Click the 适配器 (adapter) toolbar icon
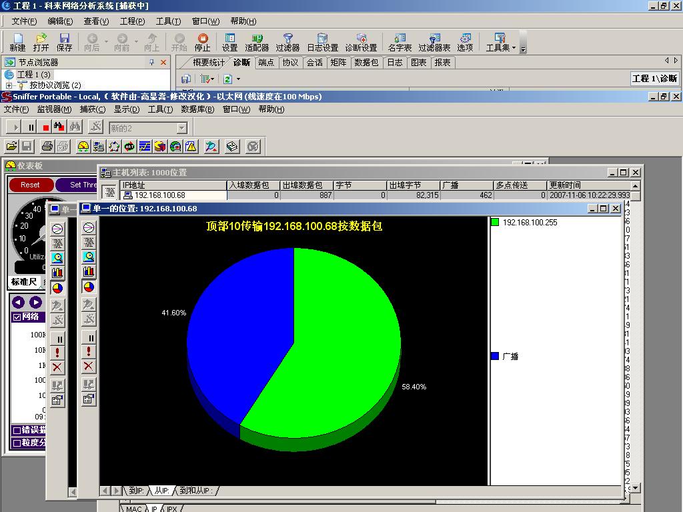683x512 pixels. (x=257, y=43)
